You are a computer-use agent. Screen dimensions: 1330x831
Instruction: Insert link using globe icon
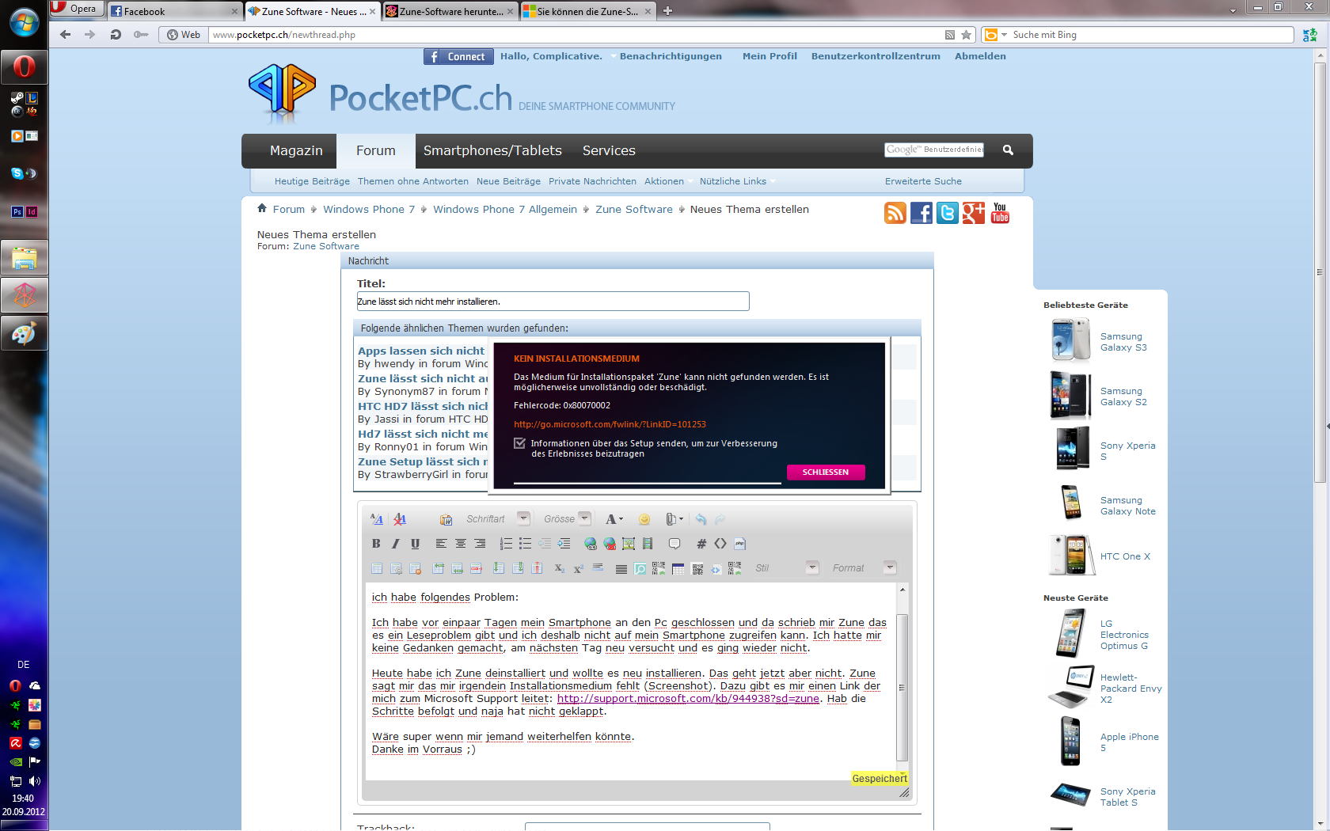click(x=591, y=544)
